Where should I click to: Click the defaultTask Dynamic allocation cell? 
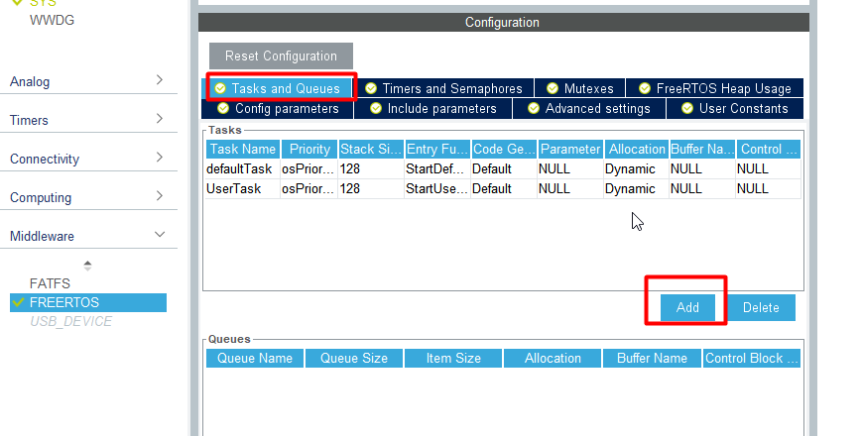click(x=637, y=168)
